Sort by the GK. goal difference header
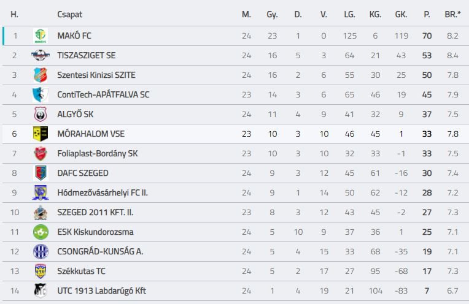Image resolution: width=469 pixels, height=304 pixels. tap(401, 14)
